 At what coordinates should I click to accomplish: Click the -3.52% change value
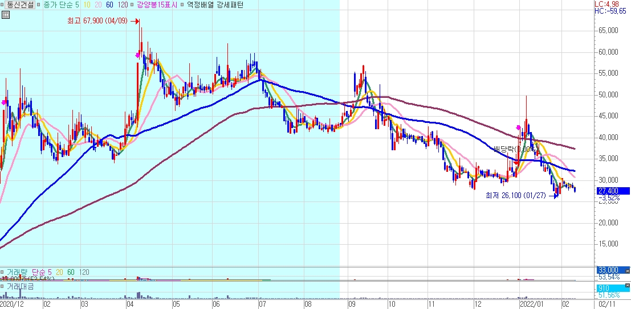[x=609, y=197]
